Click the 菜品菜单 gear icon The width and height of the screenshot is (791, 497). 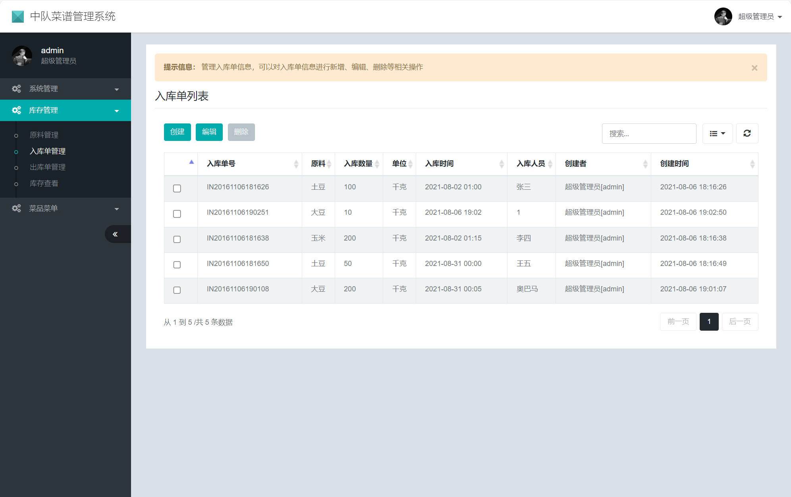click(x=16, y=208)
